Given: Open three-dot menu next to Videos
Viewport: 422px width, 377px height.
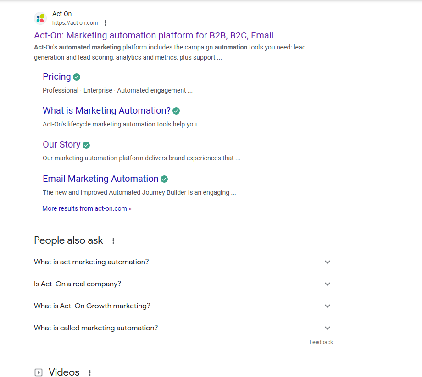Looking at the screenshot, I should [90, 373].
